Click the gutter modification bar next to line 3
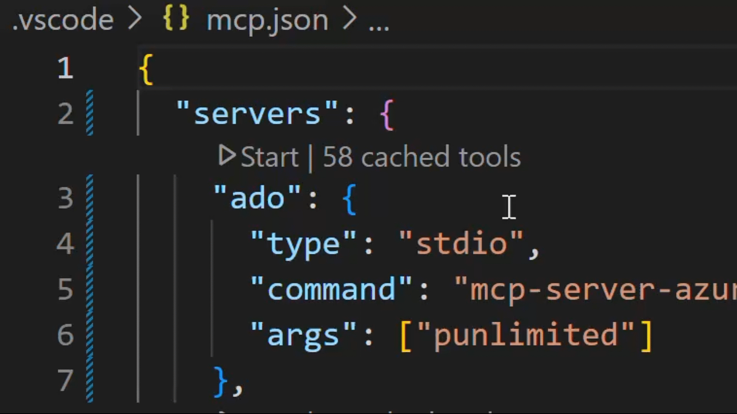The width and height of the screenshot is (737, 414). pos(89,197)
